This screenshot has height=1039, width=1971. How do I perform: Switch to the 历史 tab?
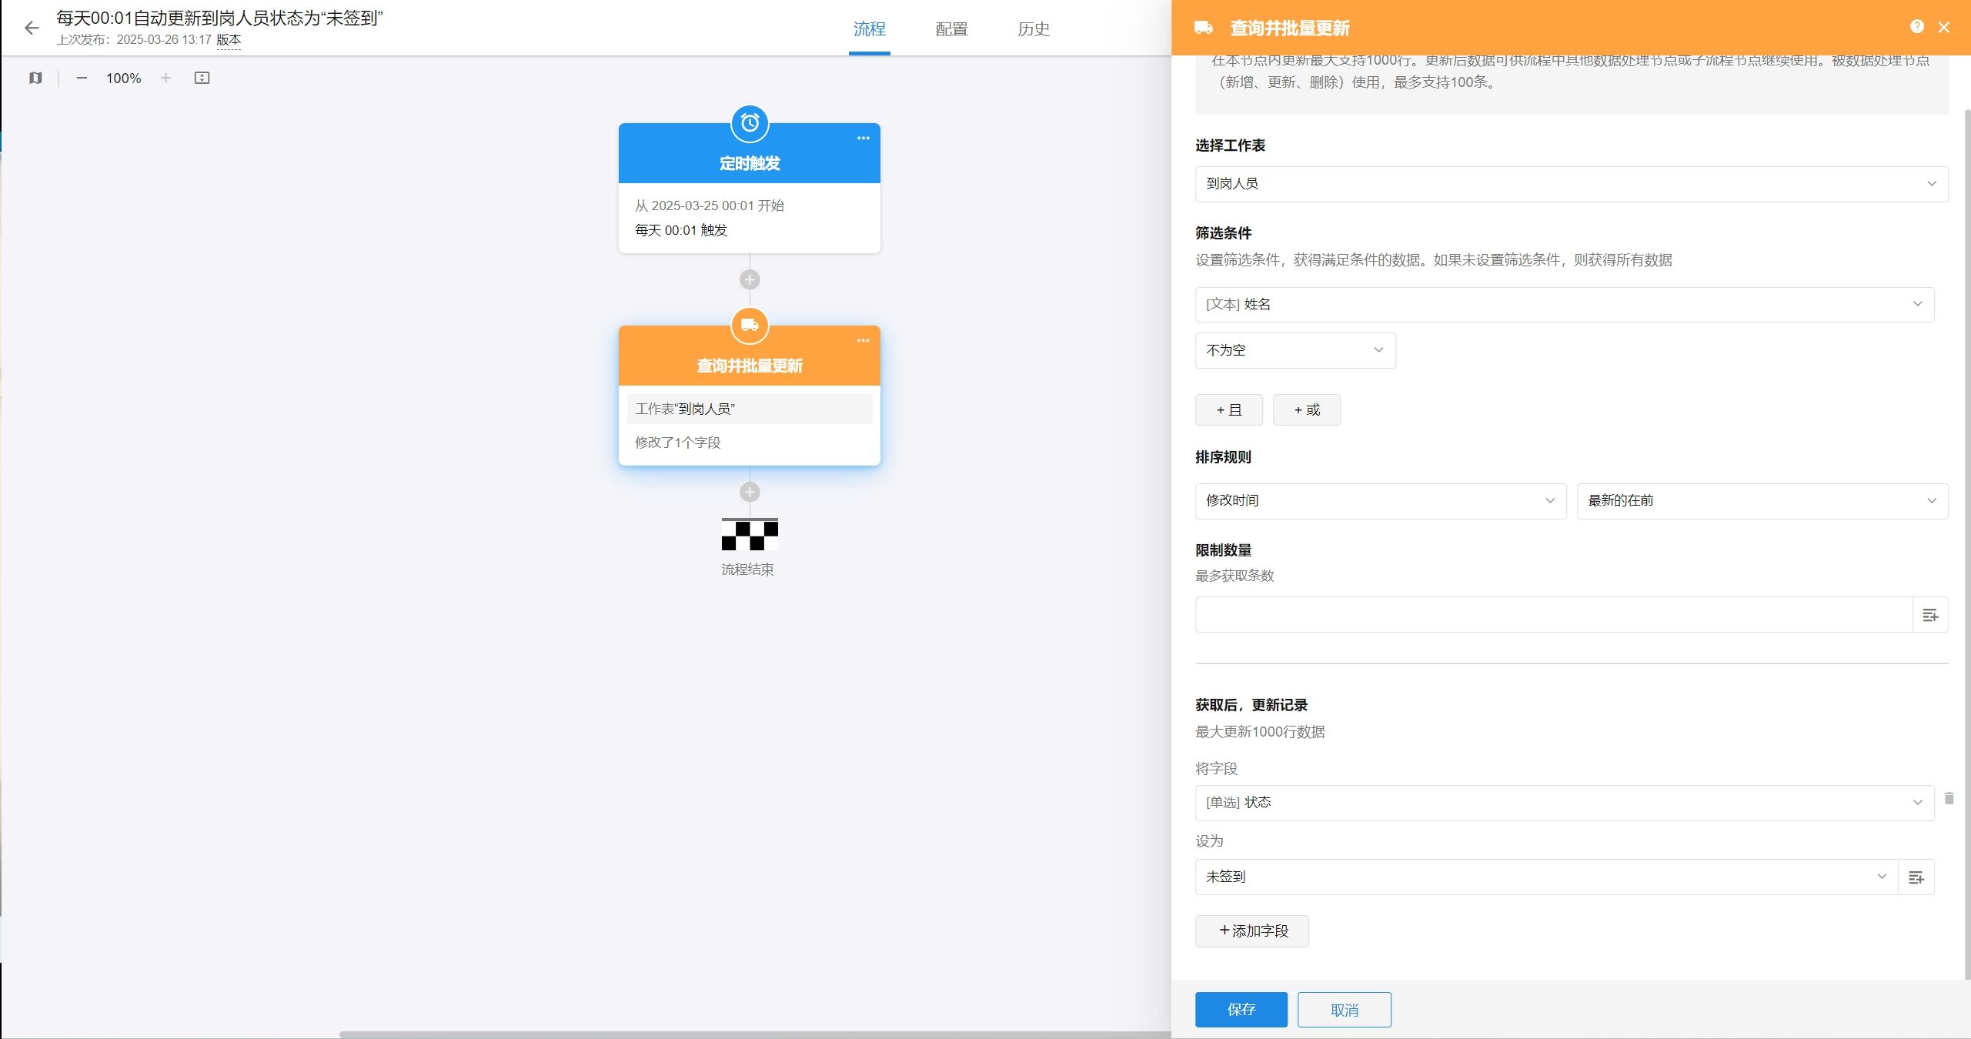pyautogui.click(x=1033, y=28)
